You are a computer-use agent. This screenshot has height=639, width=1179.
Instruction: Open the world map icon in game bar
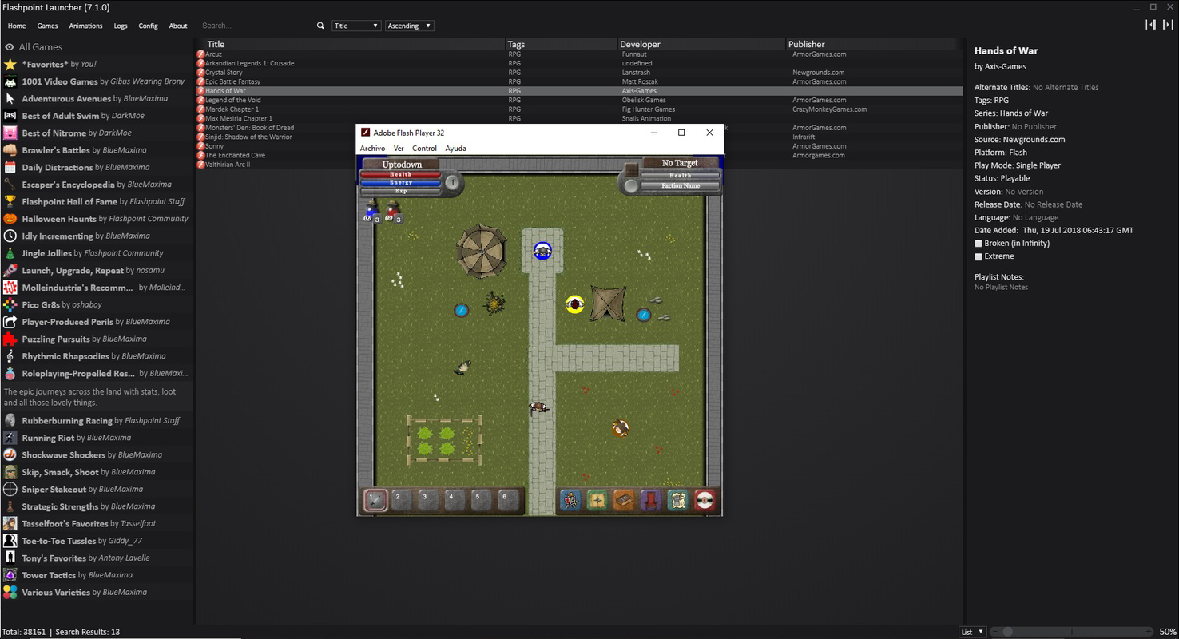(597, 500)
